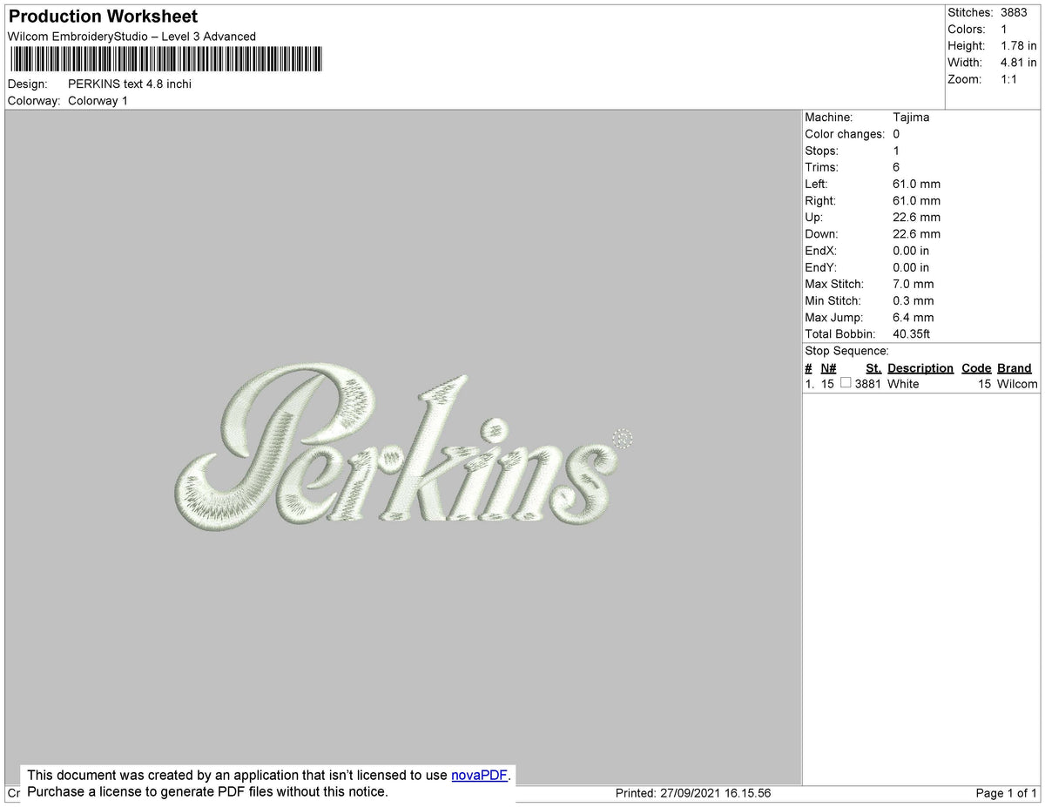Click the 'Color changes:' label
Screen dimensions: 1045x807
[x=845, y=134]
